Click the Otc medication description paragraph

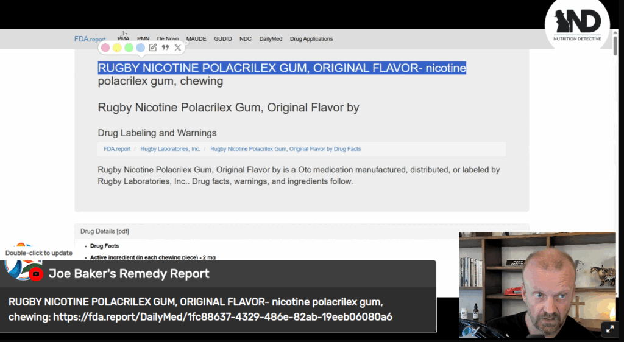click(299, 175)
